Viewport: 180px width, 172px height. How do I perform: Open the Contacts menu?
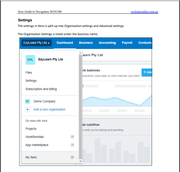tap(145, 43)
